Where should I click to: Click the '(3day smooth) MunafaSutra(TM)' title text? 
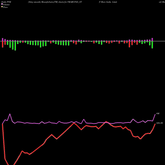coord(43,2)
